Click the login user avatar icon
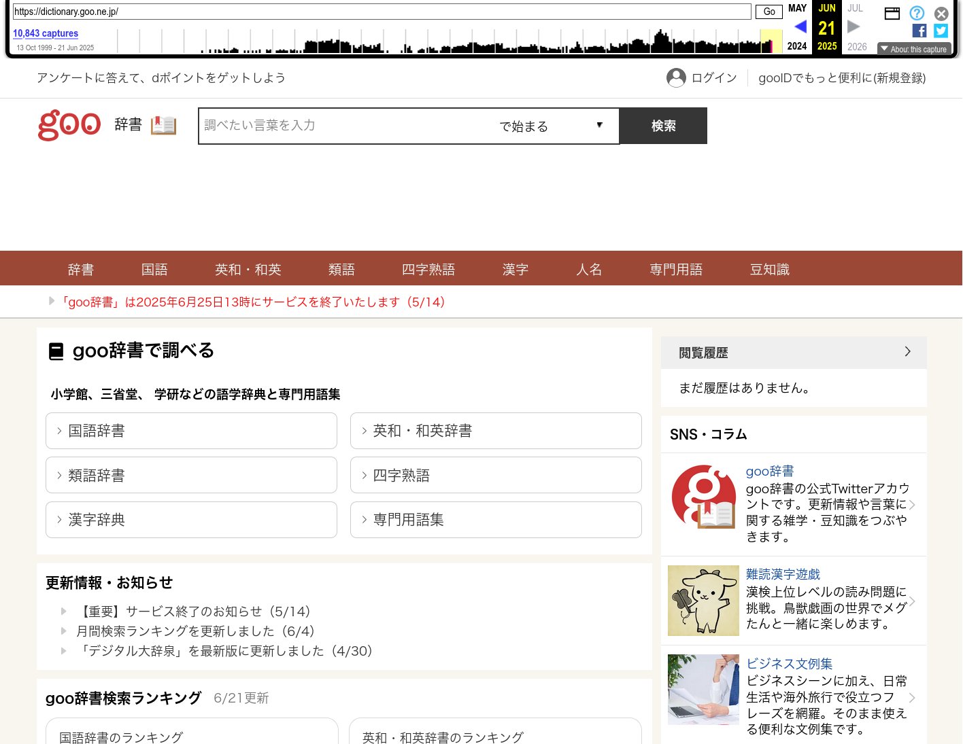This screenshot has width=963, height=744. pos(676,78)
